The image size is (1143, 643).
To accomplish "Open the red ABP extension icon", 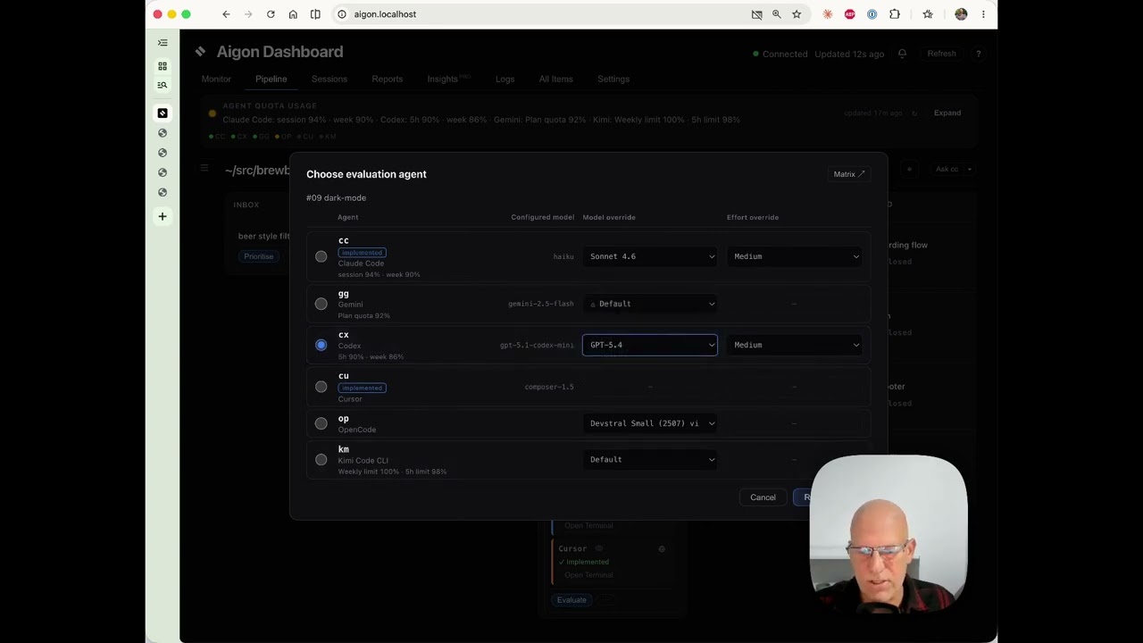I will point(849,14).
